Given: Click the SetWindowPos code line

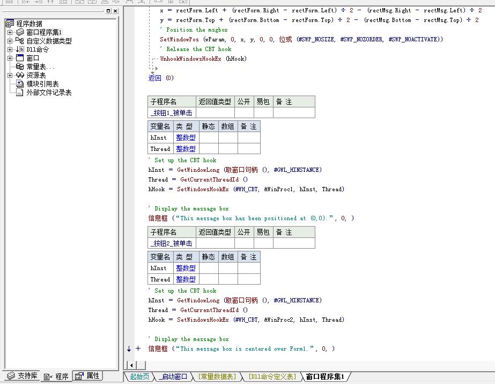Looking at the screenshot, I should tap(301, 39).
